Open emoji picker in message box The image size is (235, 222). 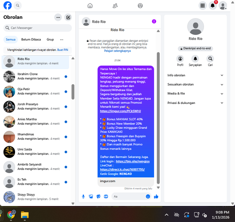pos(148,197)
